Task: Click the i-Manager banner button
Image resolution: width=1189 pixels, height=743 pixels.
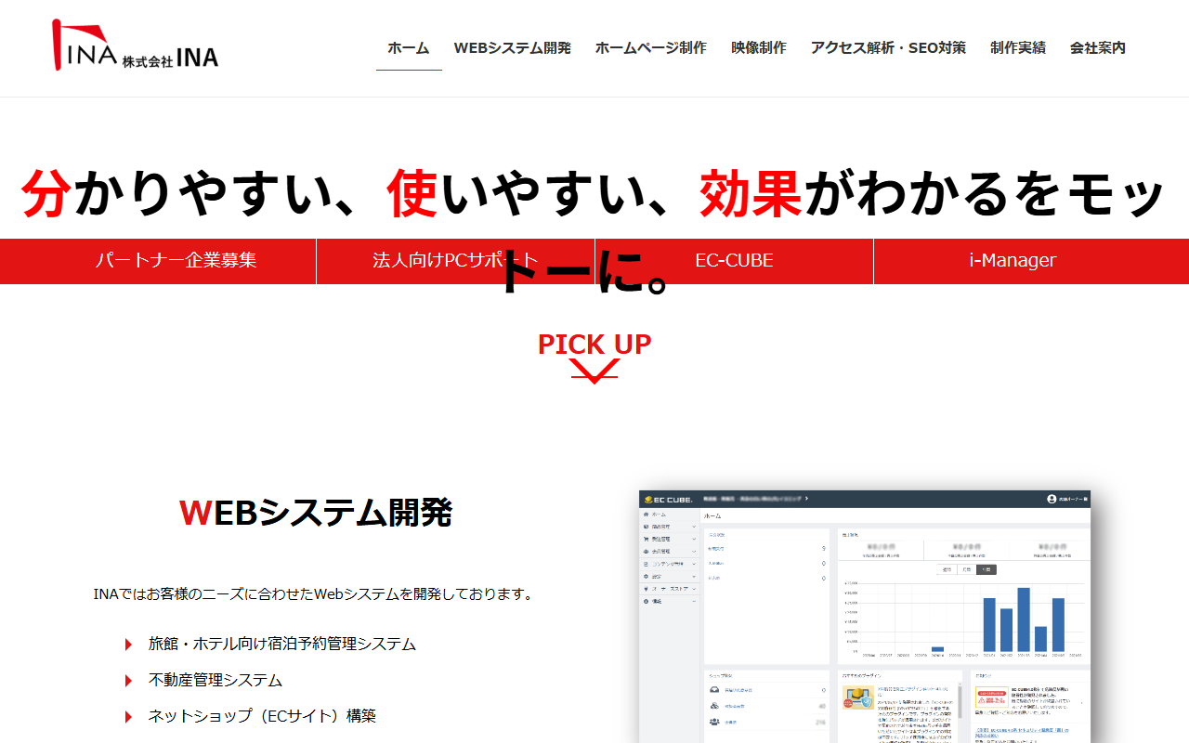Action: coord(1013,261)
